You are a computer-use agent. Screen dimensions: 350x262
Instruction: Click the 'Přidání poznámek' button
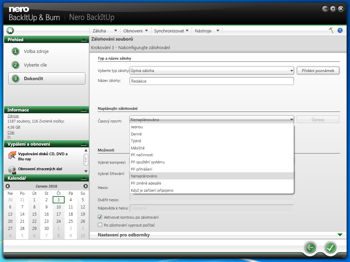click(318, 71)
